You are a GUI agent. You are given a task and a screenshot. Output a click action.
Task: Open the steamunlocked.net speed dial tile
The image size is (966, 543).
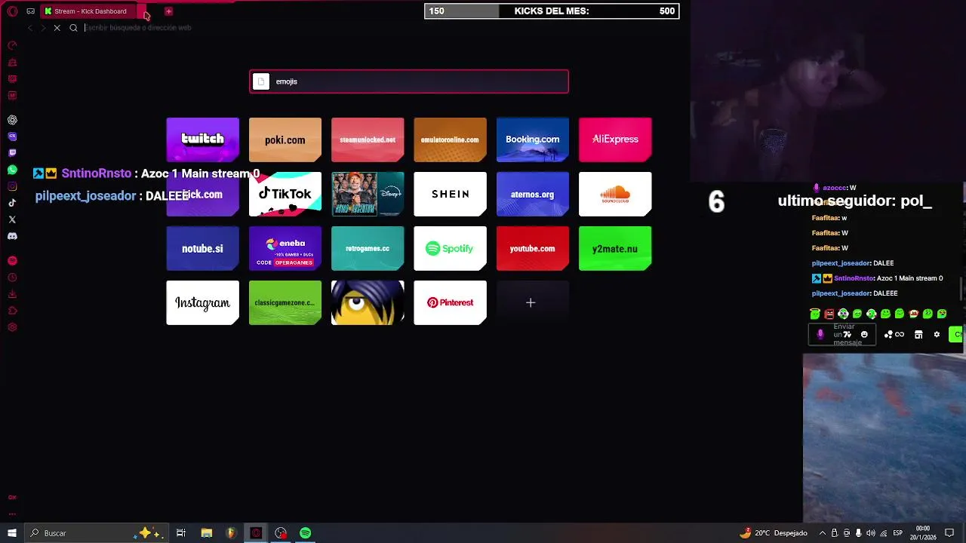click(x=368, y=140)
